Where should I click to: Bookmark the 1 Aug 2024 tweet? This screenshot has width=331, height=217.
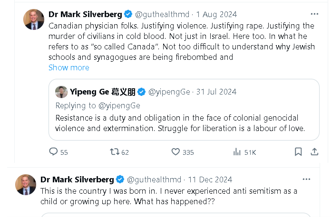(298, 151)
